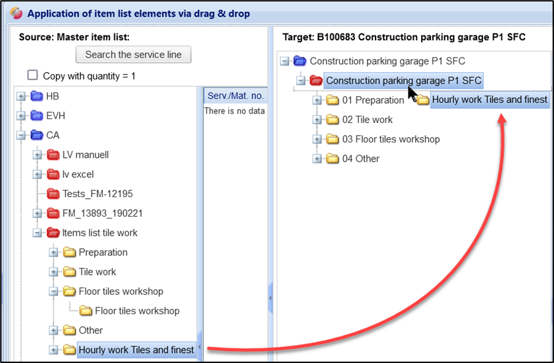Image resolution: width=554 pixels, height=363 pixels.
Task: Click the Serv./Mat. no. column header
Action: 234,96
